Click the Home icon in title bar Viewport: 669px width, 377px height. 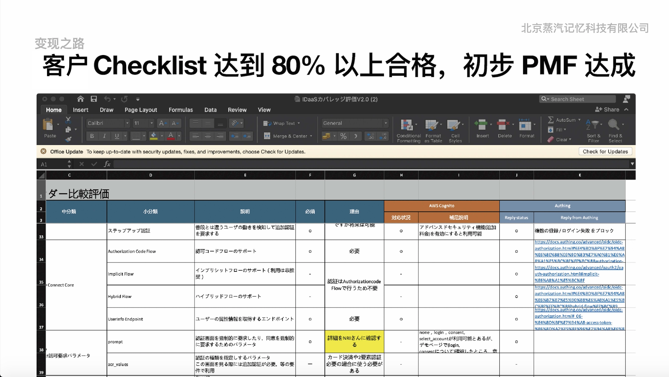point(80,99)
